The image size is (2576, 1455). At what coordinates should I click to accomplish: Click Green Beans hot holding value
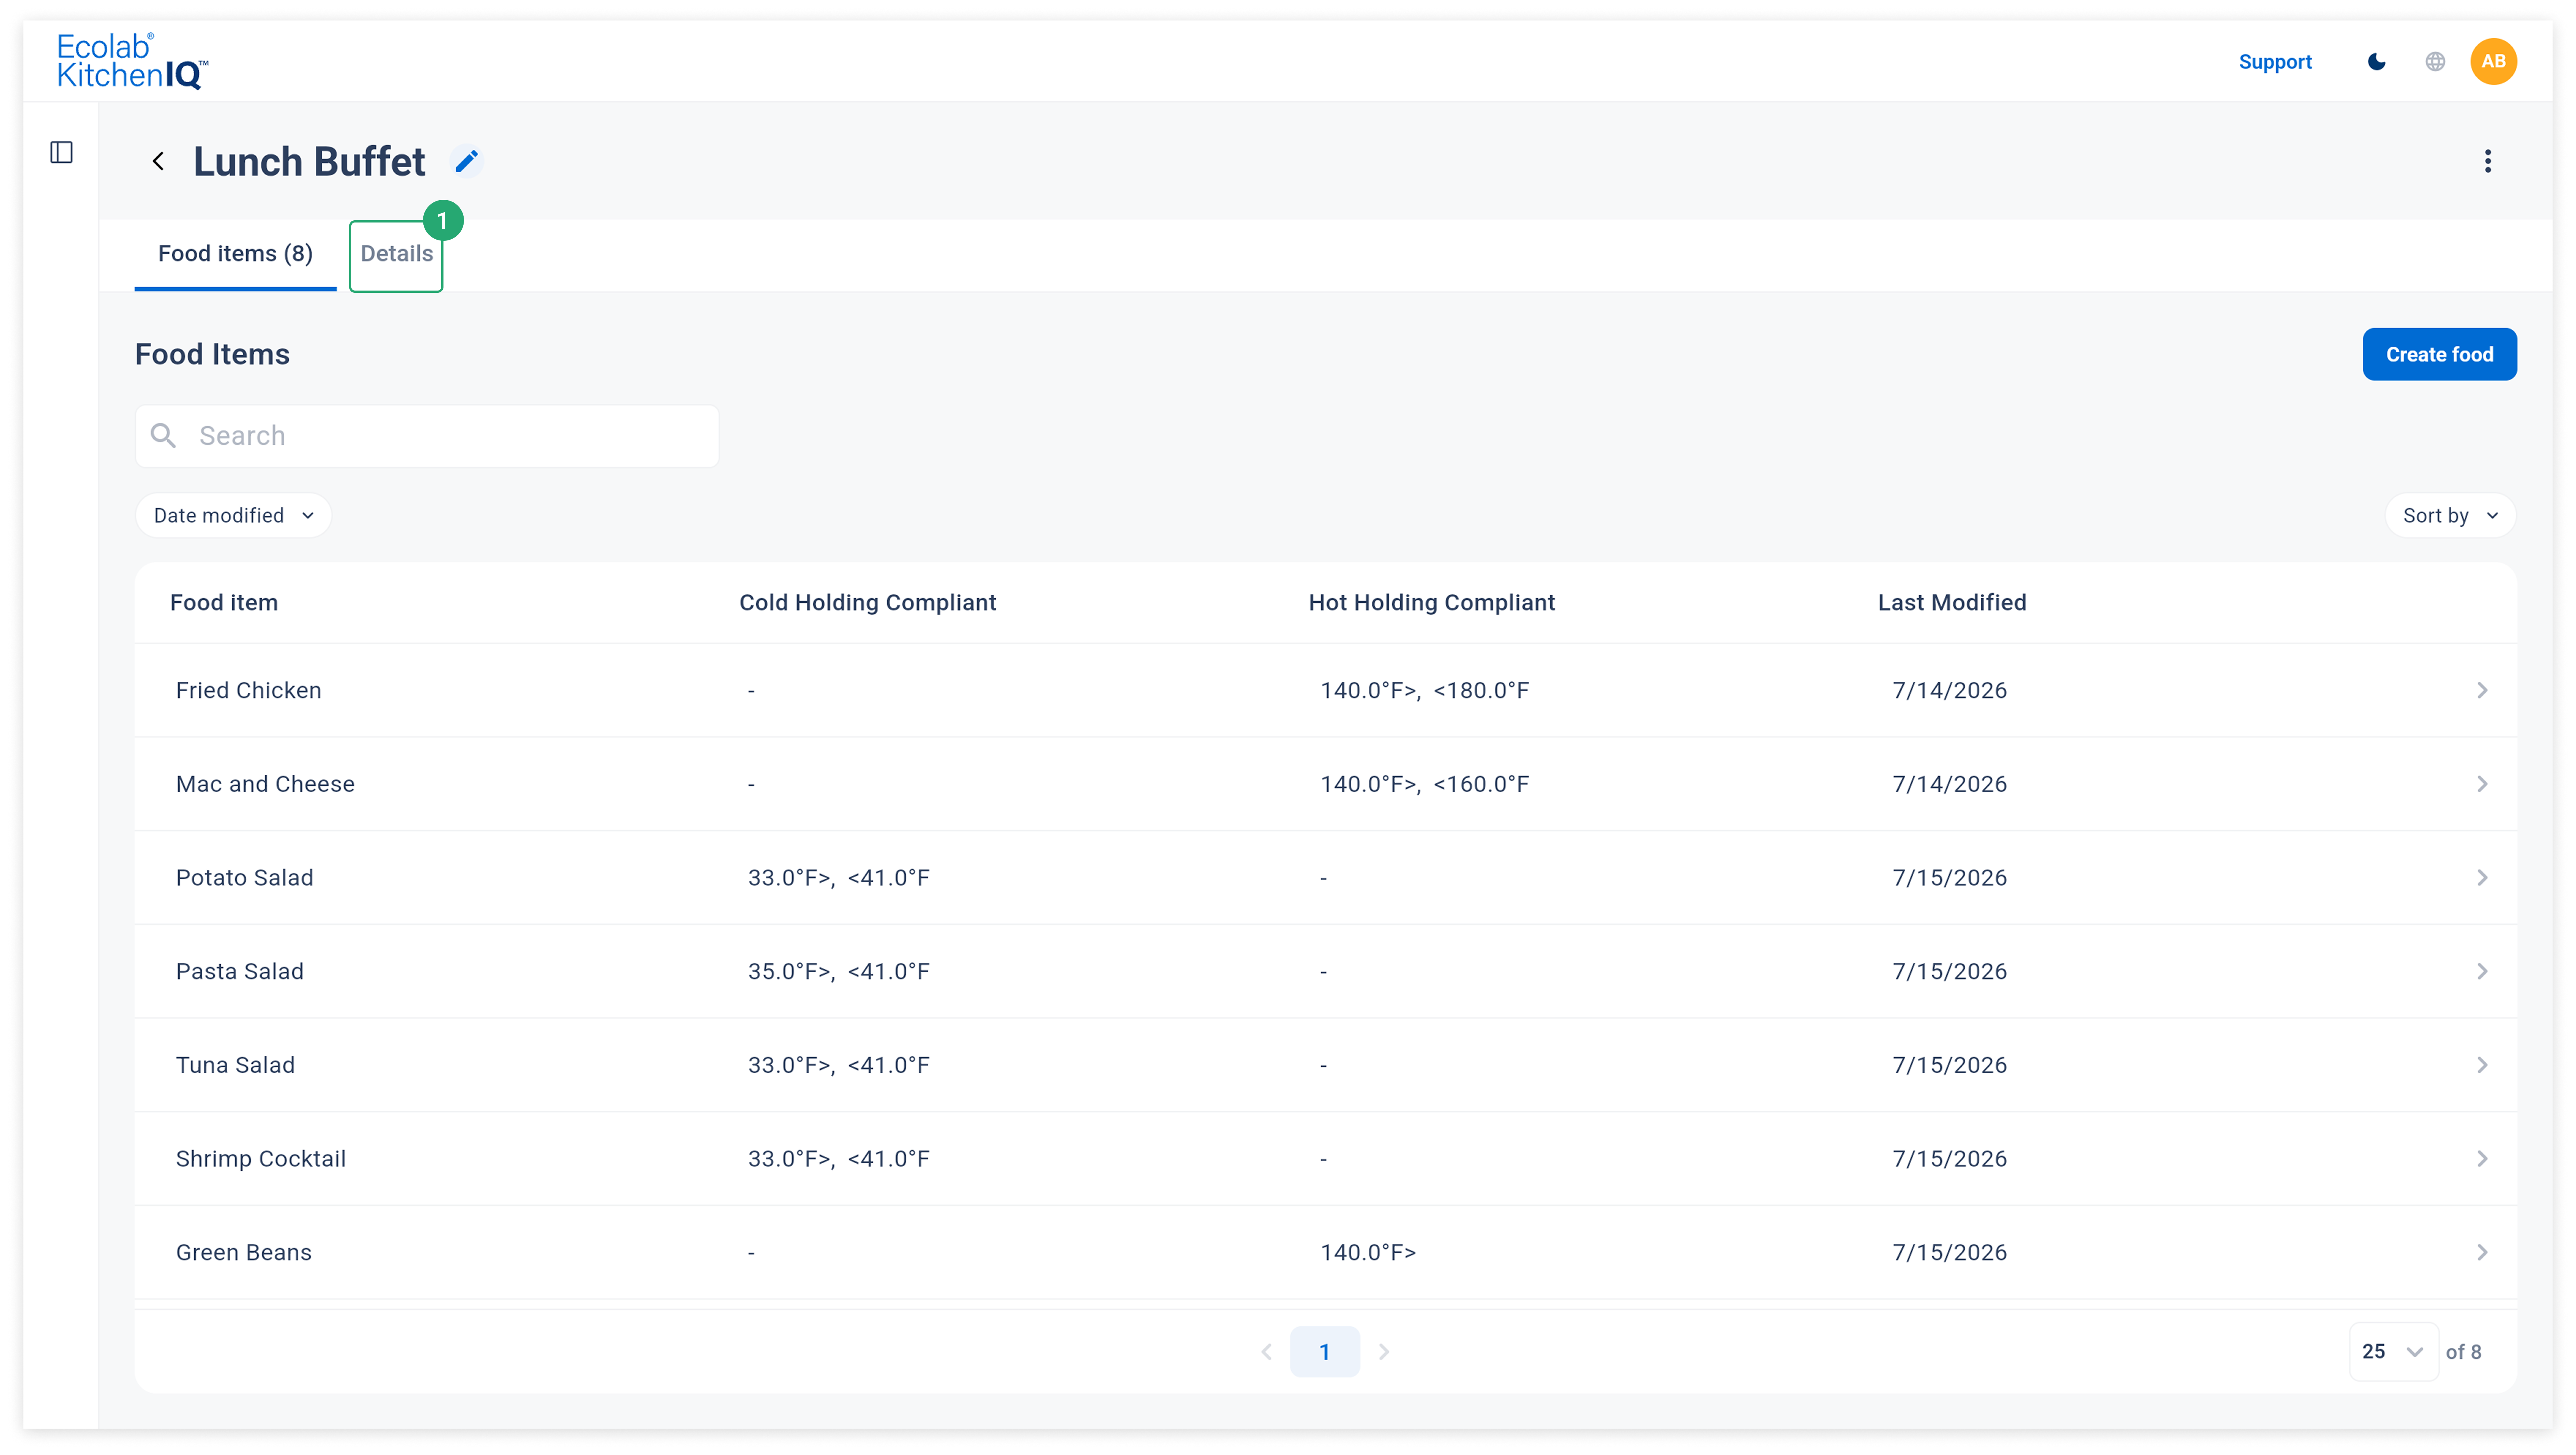(1368, 1252)
